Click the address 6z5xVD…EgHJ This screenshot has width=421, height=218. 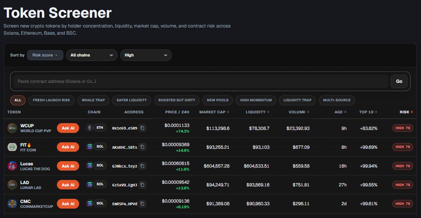[x=125, y=185]
